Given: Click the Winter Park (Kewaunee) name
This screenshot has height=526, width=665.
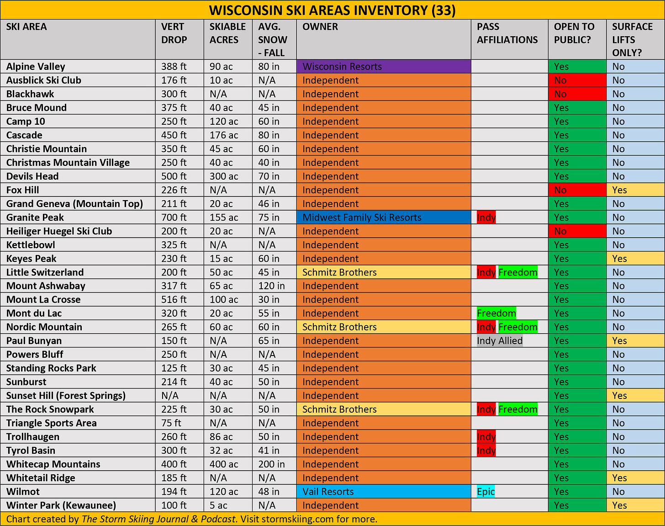Looking at the screenshot, I should point(61,505).
